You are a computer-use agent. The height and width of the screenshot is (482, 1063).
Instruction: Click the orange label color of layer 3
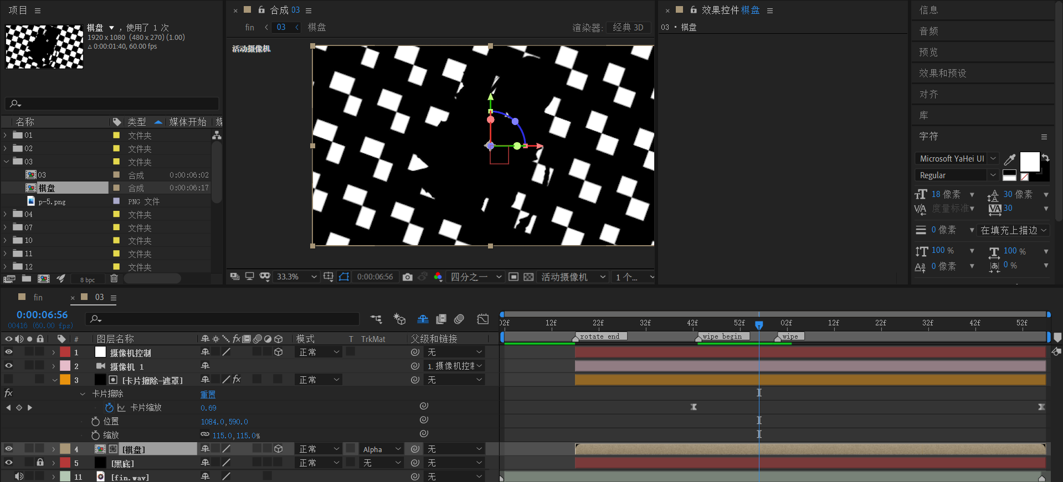coord(65,380)
